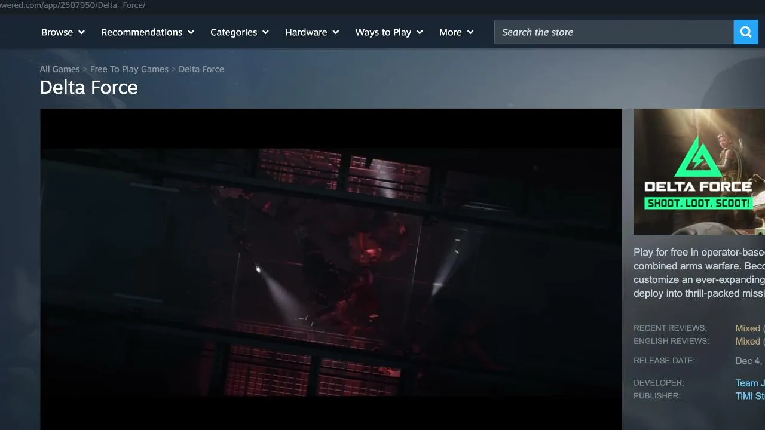Image resolution: width=765 pixels, height=430 pixels.
Task: Open the Browse menu
Action: point(63,32)
